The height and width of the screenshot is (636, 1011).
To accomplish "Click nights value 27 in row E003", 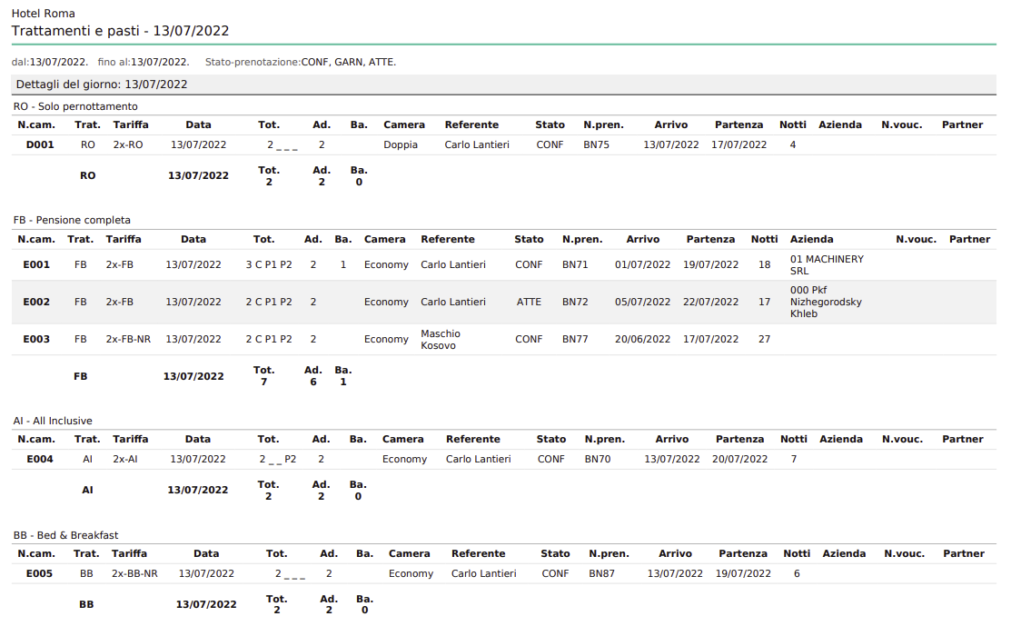I will point(764,340).
